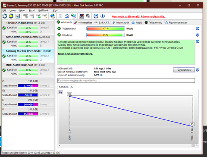207x157 pixels.
Task: Click help icon next to Teljesítmény bar
Action: tap(198, 28)
